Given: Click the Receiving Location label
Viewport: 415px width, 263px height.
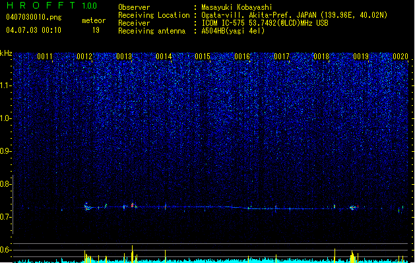Looking at the screenshot, I should [x=154, y=15].
